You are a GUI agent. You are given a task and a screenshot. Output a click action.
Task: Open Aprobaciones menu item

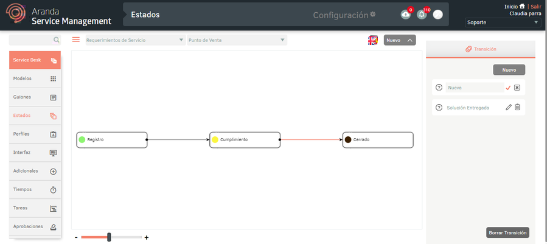(35, 226)
